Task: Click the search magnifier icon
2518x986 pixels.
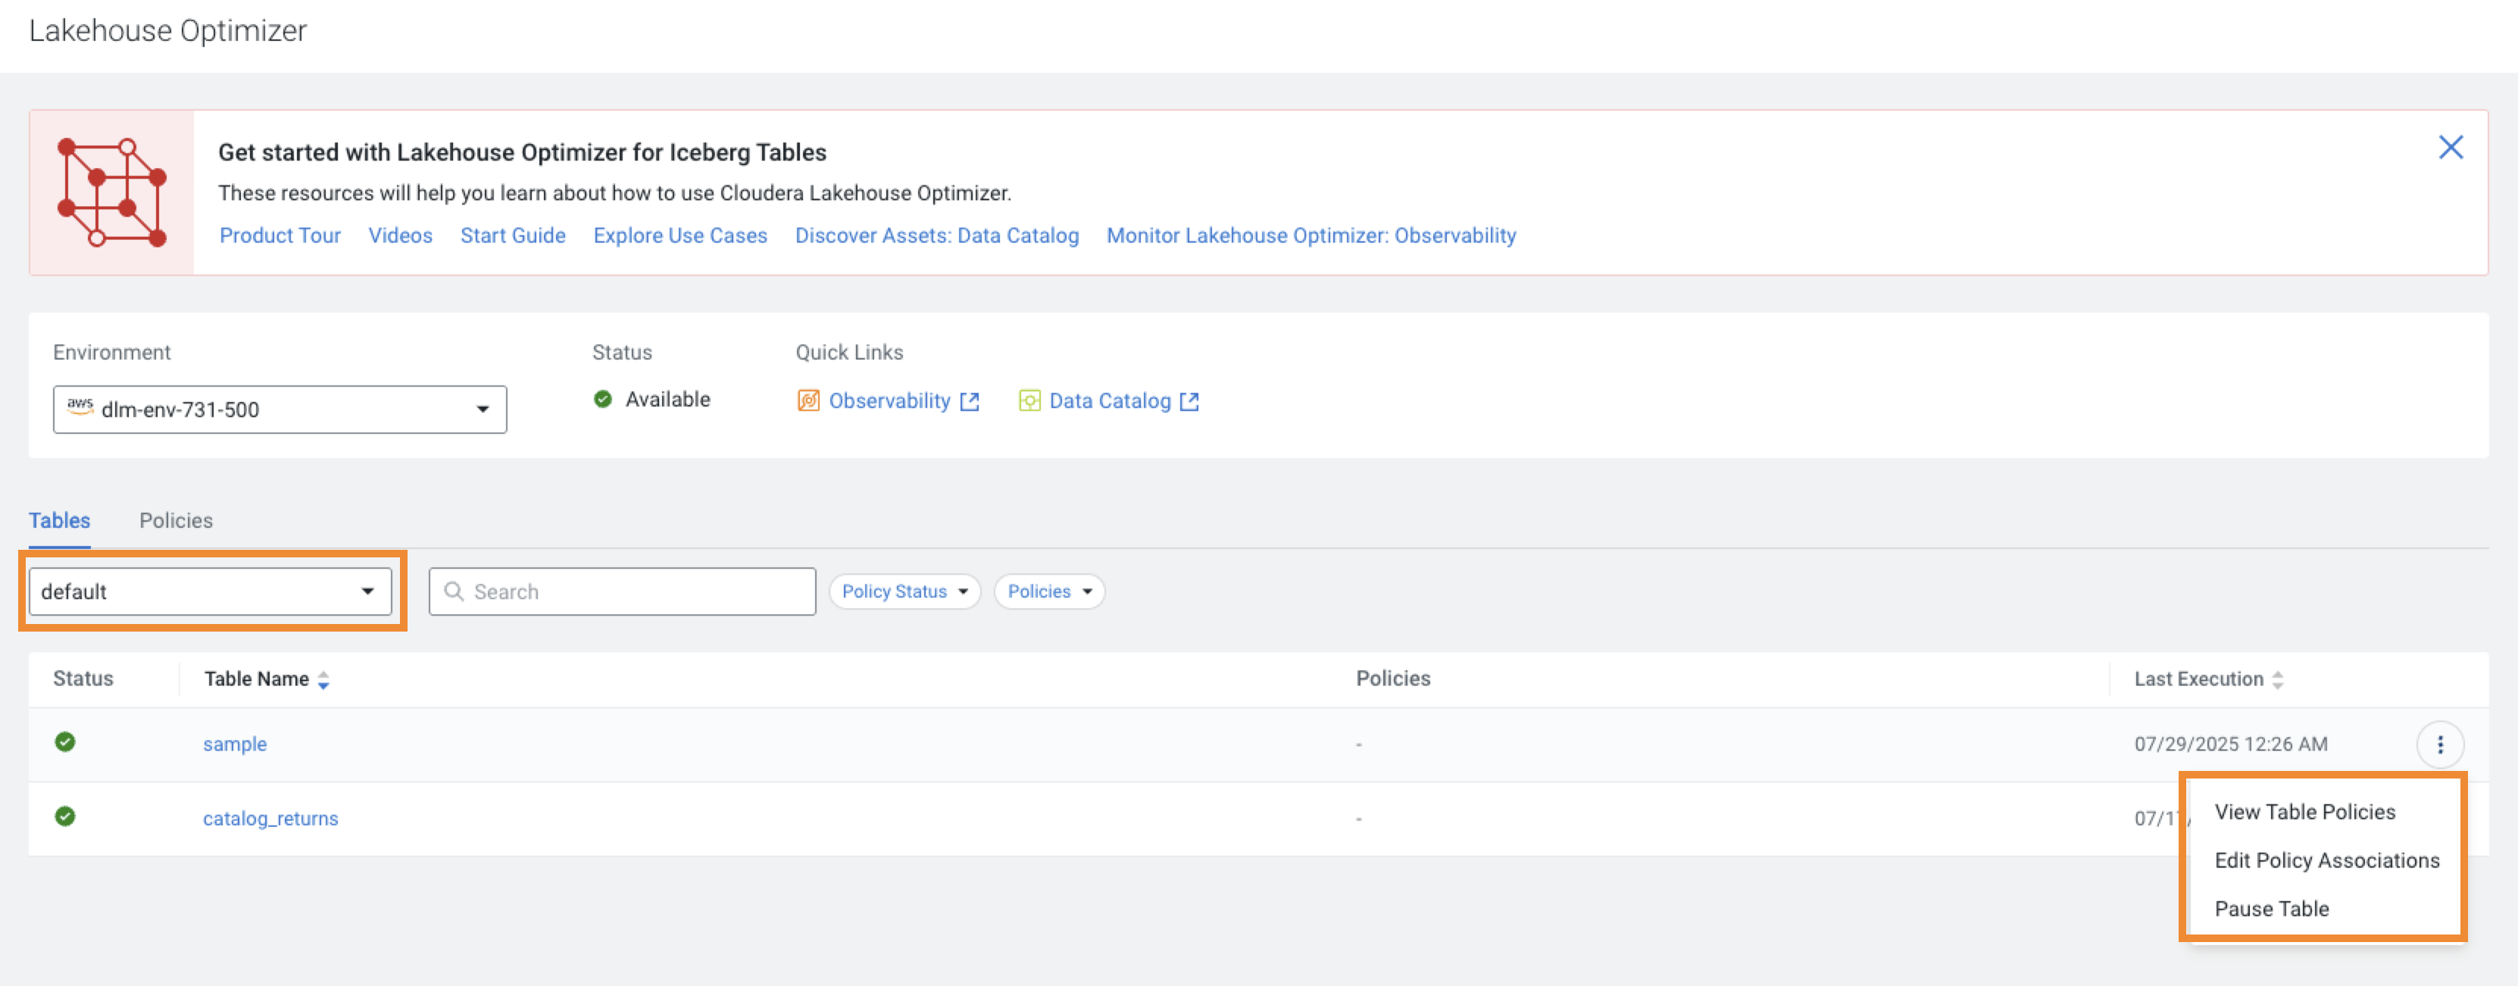Action: click(454, 591)
